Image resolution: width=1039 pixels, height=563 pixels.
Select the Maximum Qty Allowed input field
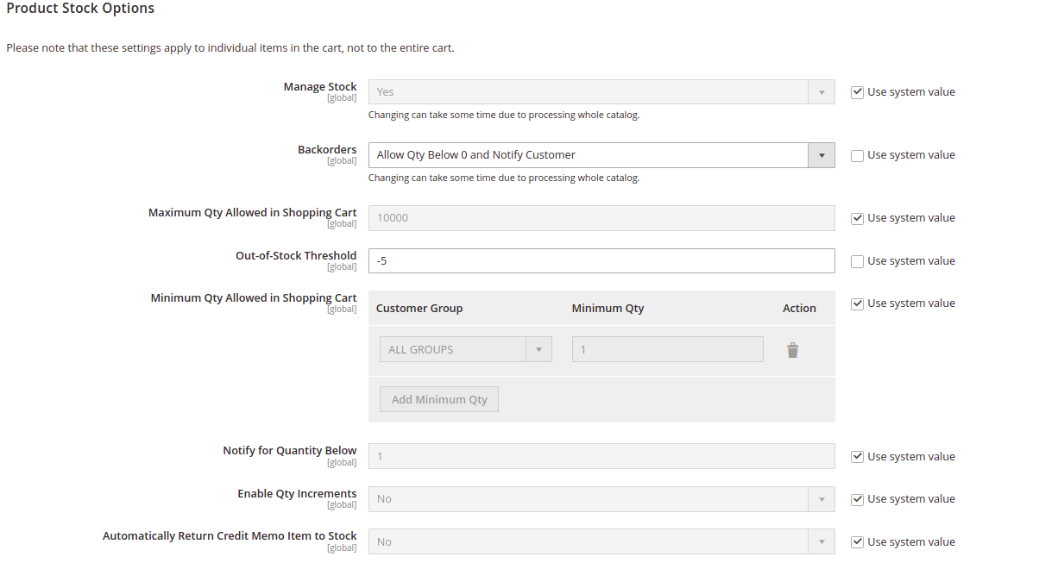[x=601, y=218]
